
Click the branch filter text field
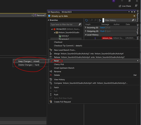tap(65, 24)
